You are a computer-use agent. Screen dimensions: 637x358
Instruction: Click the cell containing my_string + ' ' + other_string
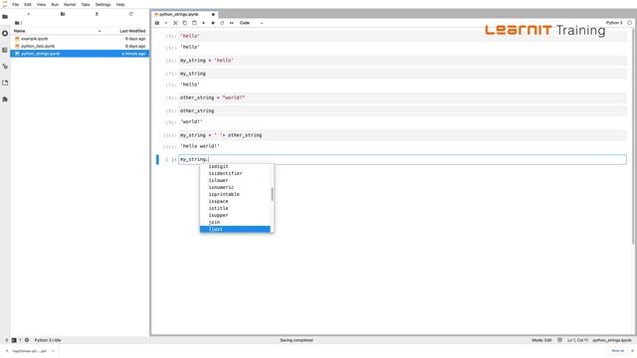coord(402,135)
